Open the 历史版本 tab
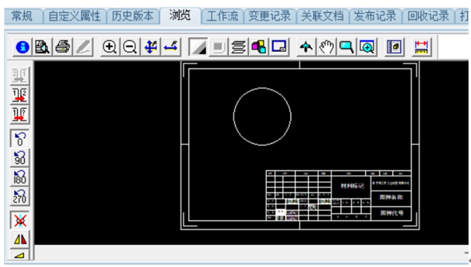 [x=133, y=16]
